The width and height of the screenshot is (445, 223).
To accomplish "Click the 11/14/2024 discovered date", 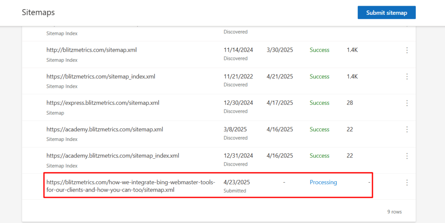I will tap(238, 50).
